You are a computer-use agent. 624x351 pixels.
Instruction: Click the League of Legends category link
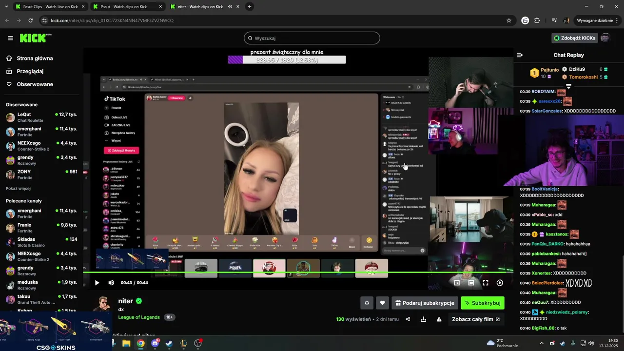(x=139, y=317)
